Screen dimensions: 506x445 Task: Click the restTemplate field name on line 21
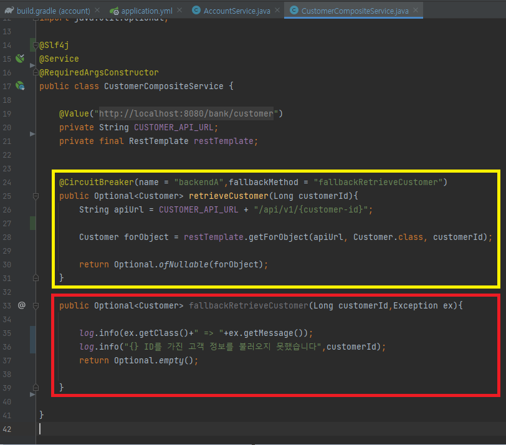click(x=223, y=141)
